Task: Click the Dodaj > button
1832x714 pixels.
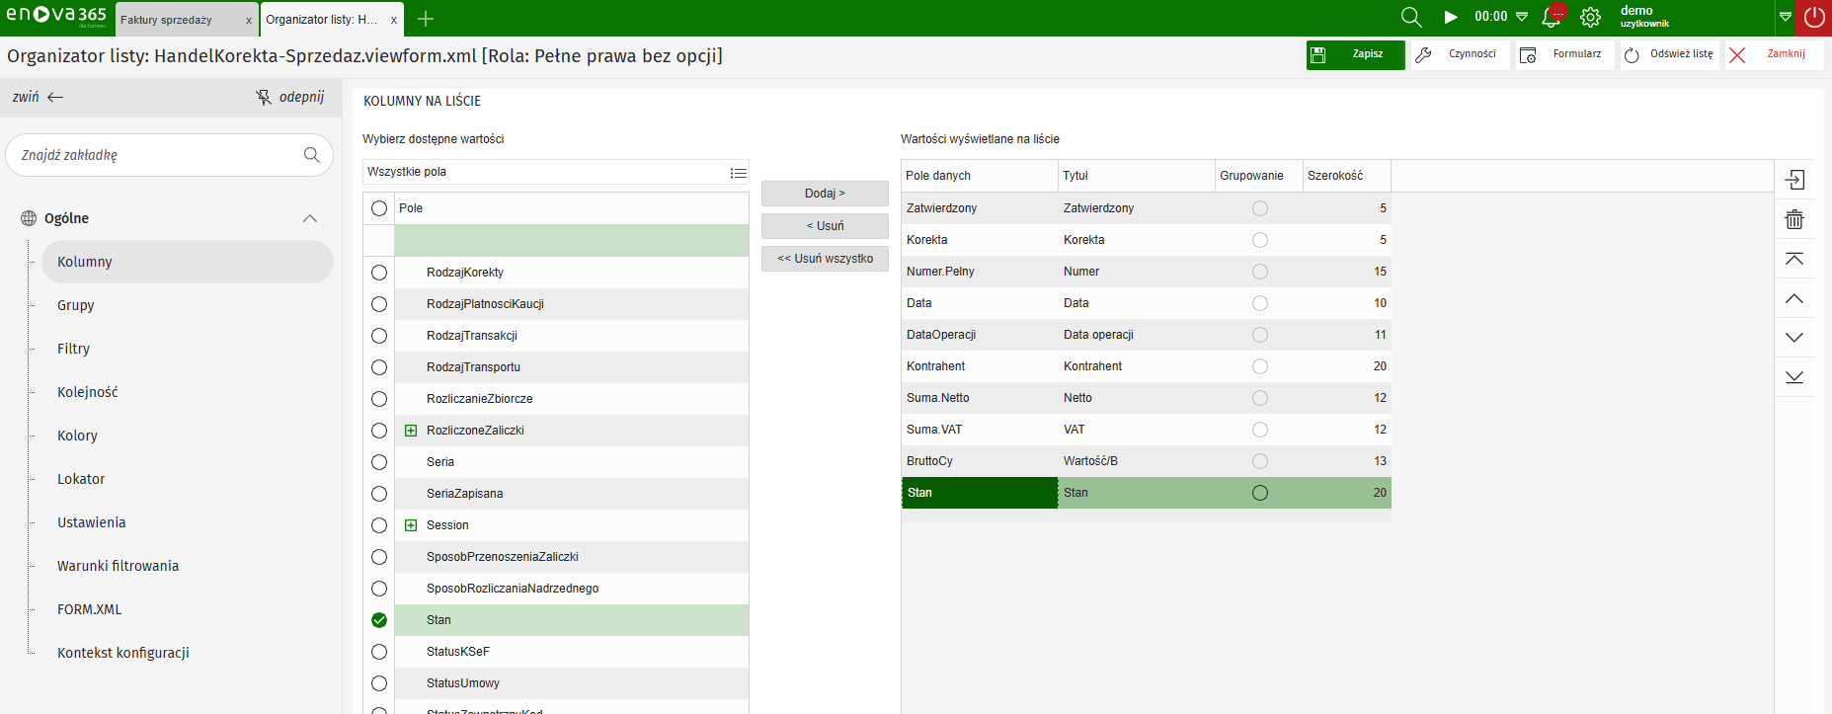Action: point(825,194)
